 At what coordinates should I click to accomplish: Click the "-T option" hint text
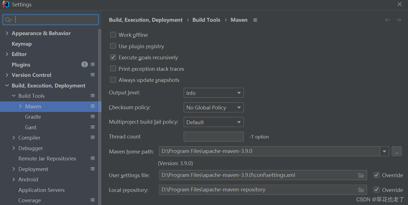coord(259,137)
